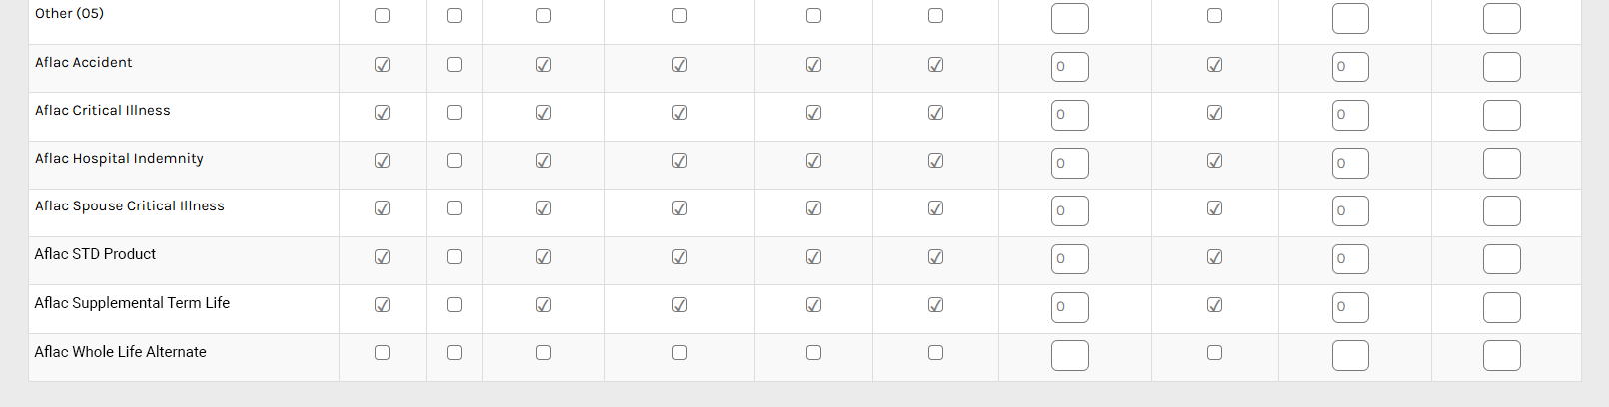The image size is (1609, 407).
Task: Uncheck third checkbox in Aflac Critical Illness row
Action: click(x=543, y=113)
